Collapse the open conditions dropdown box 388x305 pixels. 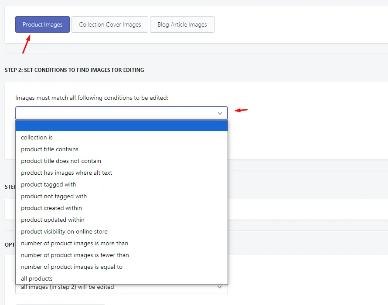tap(122, 113)
